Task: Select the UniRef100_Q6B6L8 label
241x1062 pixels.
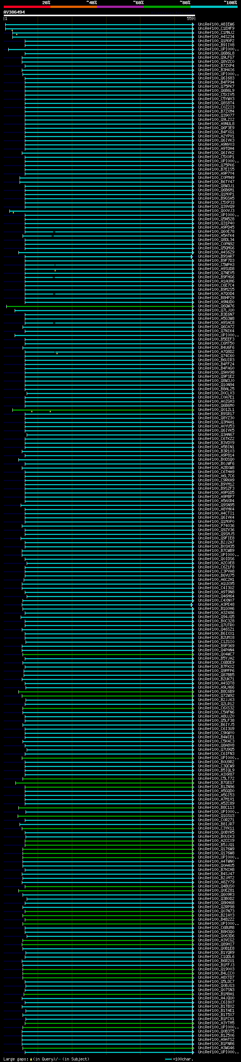Action: tap(216, 53)
